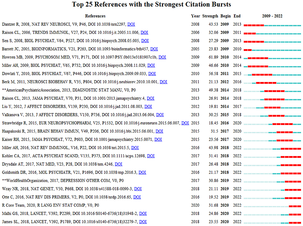
Task: Open the DOI link for Wray NR, 2018
Action: (138, 189)
